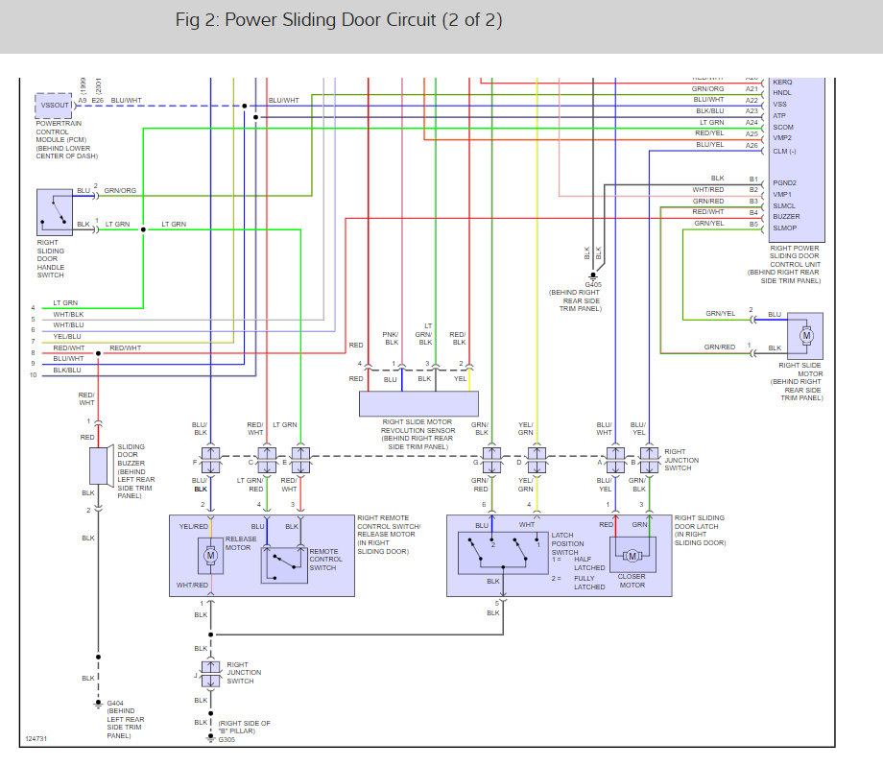The image size is (883, 766).
Task: Select the 'Half Latched' legend text
Action: 589,563
